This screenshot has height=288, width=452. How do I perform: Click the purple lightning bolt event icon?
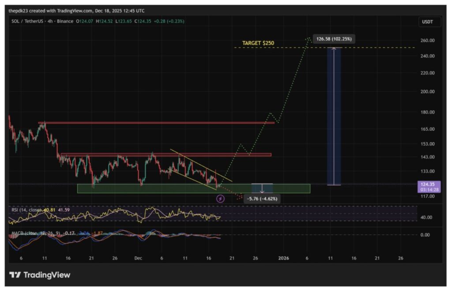click(x=221, y=199)
